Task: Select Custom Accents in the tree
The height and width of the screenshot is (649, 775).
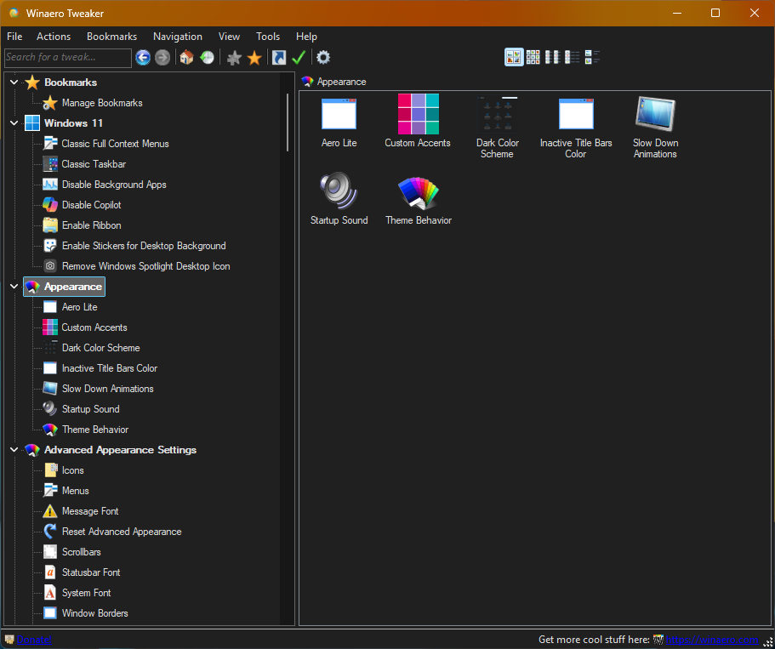Action: (x=94, y=327)
